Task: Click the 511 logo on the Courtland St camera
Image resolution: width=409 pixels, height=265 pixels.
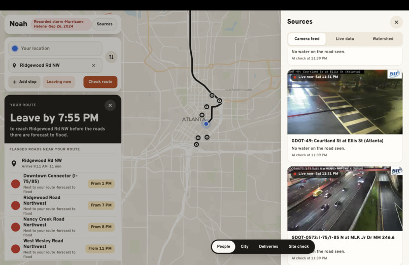Action: (x=394, y=74)
